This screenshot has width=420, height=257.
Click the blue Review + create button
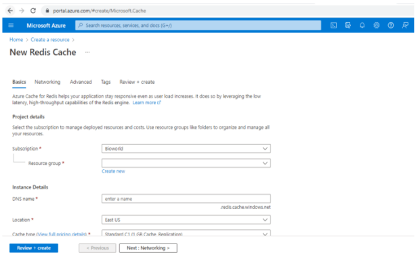(34, 248)
